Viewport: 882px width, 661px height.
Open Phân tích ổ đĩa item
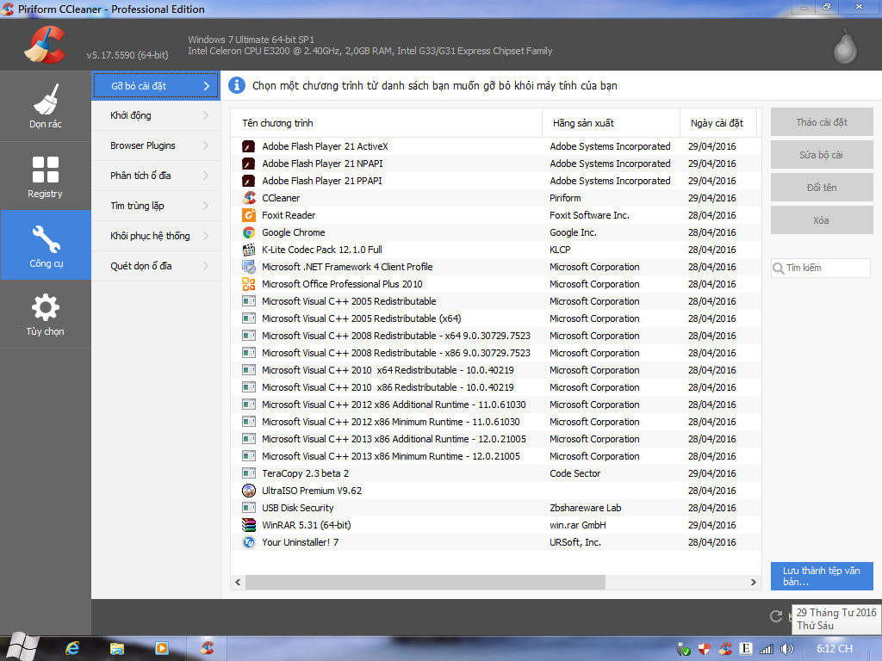[x=156, y=176]
